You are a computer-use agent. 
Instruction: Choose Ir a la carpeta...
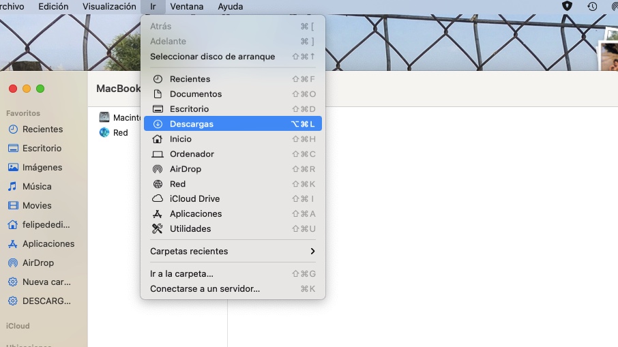[x=233, y=274]
